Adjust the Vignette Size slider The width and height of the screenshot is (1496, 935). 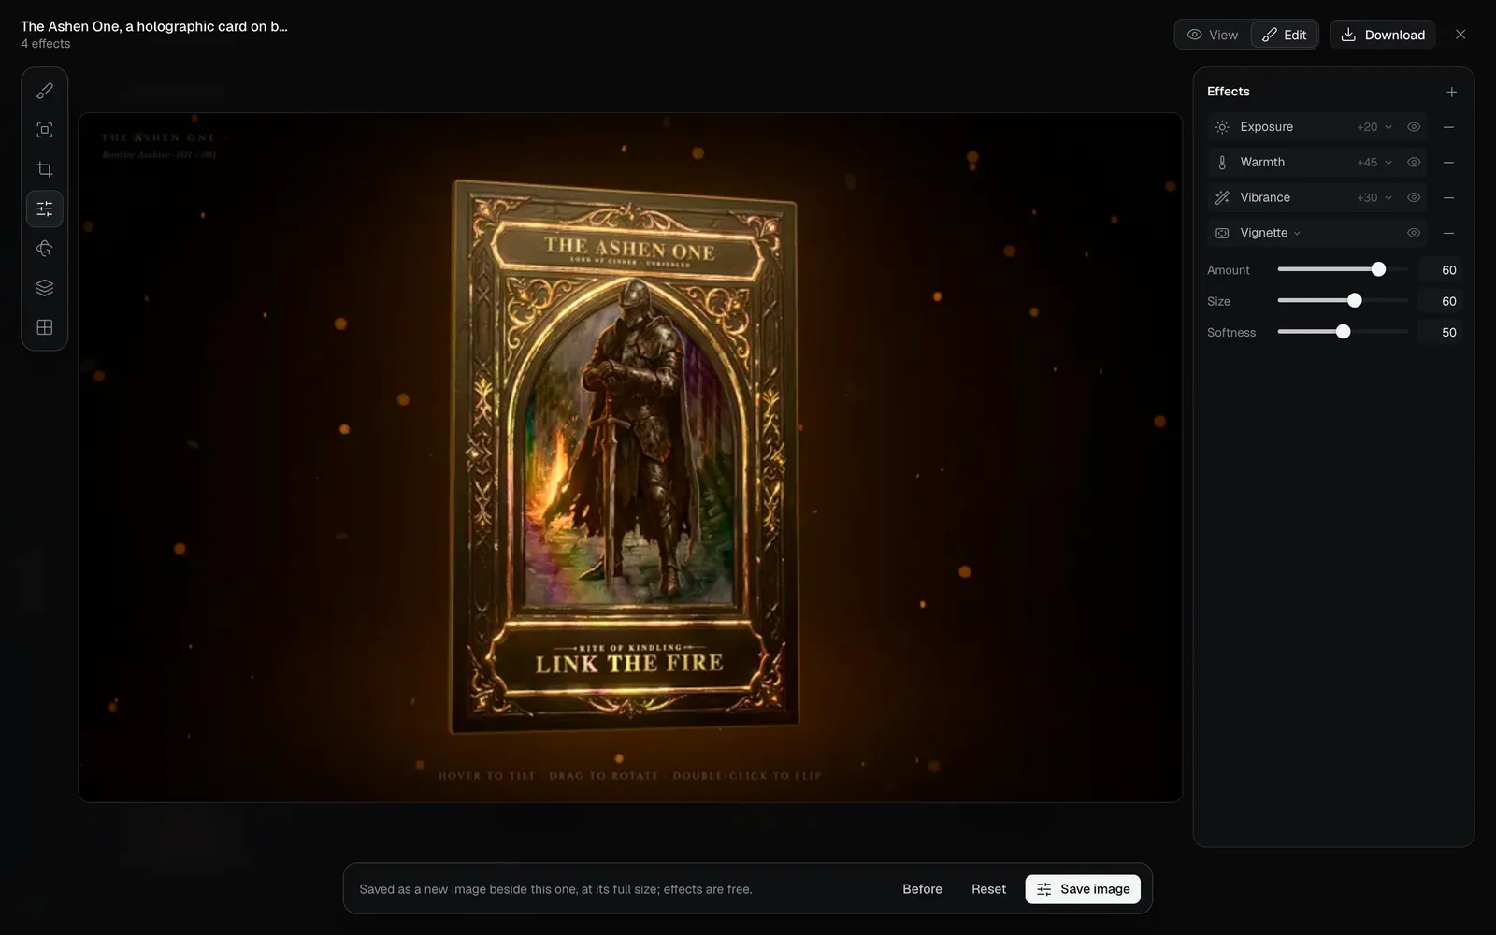pos(1343,301)
